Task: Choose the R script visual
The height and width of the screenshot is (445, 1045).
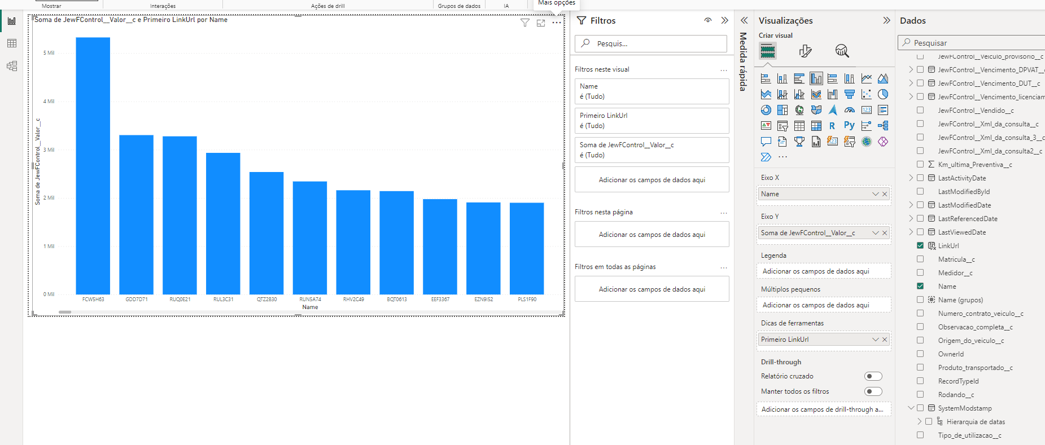Action: (833, 126)
